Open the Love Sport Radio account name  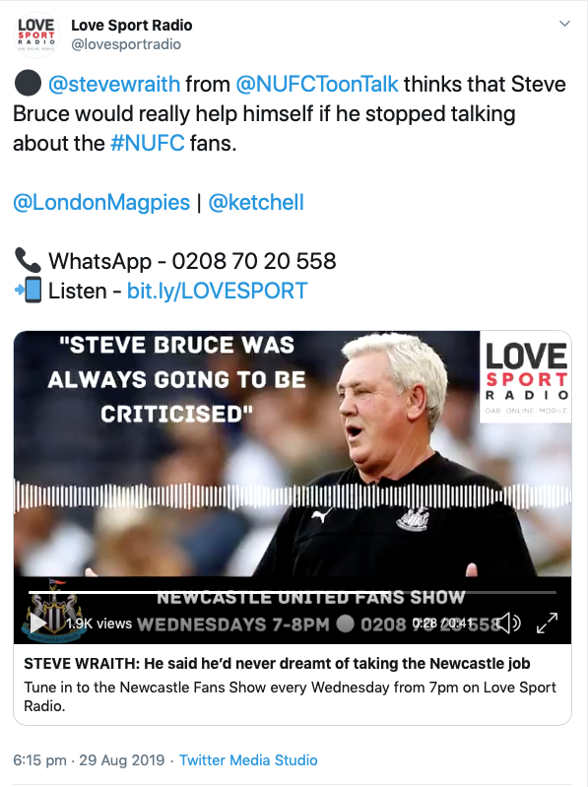pyautogui.click(x=131, y=25)
